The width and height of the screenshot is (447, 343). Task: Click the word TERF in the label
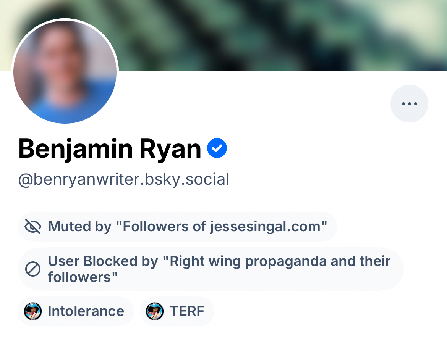(x=187, y=311)
